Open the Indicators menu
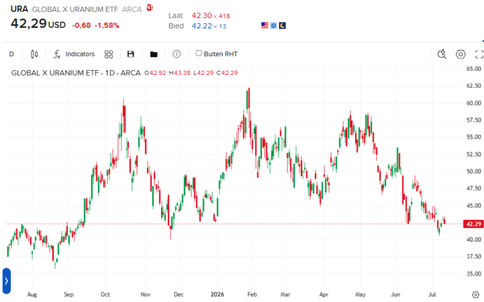 coord(74,54)
